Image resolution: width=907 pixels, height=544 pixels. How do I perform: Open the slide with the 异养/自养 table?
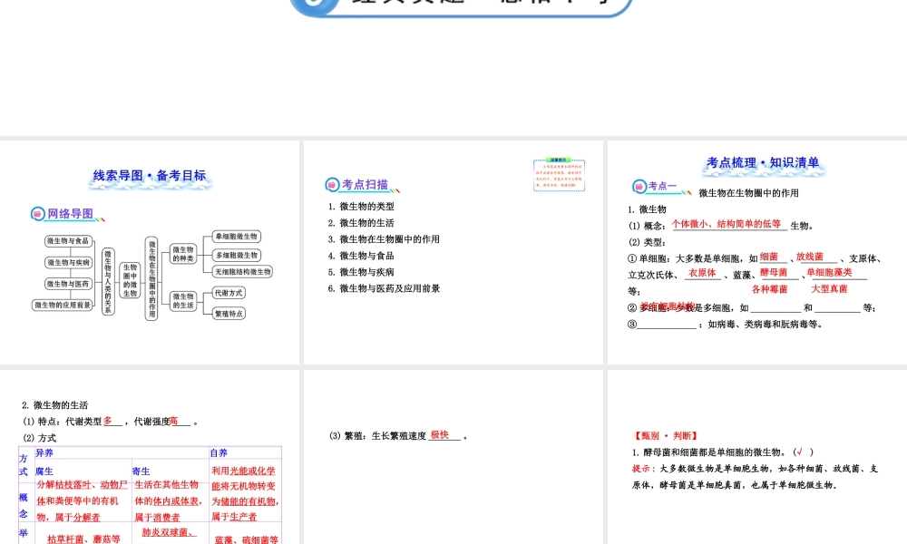[x=150, y=457]
